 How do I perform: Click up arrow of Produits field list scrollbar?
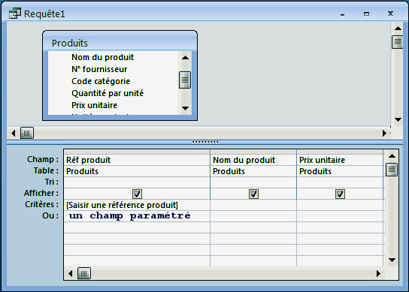(185, 58)
